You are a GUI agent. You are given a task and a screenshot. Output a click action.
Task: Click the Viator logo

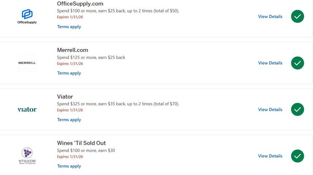click(27, 109)
